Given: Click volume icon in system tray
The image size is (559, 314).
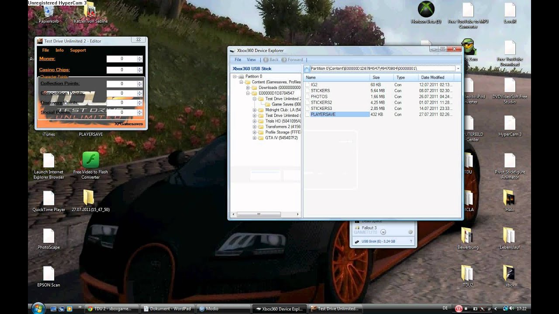Looking at the screenshot, I should coord(512,308).
